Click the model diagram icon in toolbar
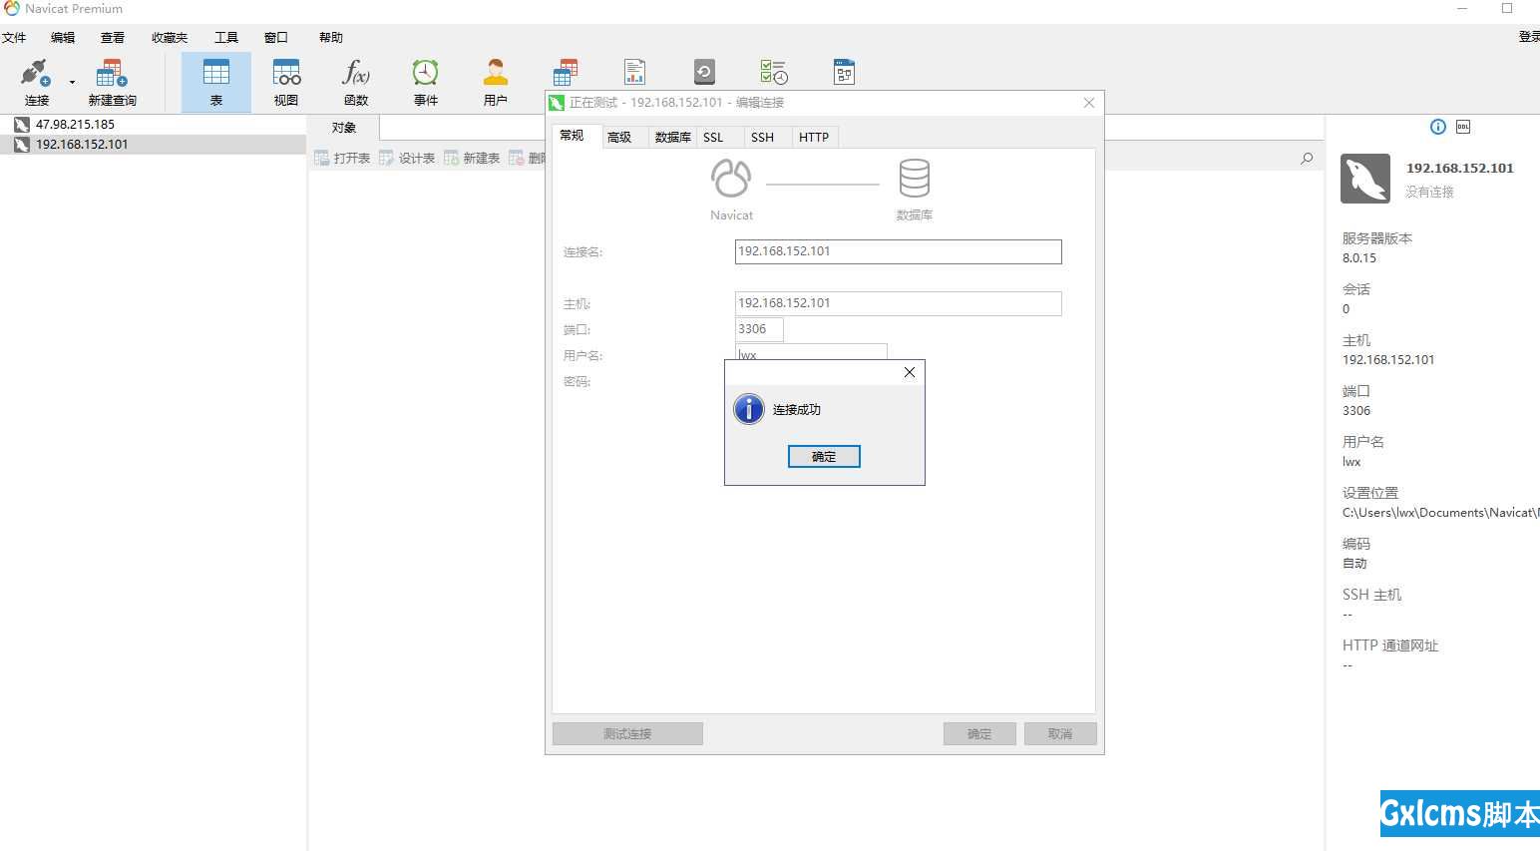 (844, 73)
